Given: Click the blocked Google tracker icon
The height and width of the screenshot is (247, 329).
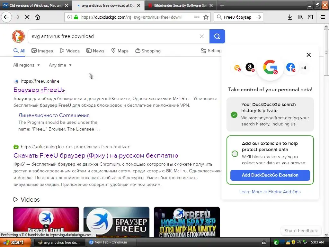Looking at the screenshot, I should click(x=270, y=67).
